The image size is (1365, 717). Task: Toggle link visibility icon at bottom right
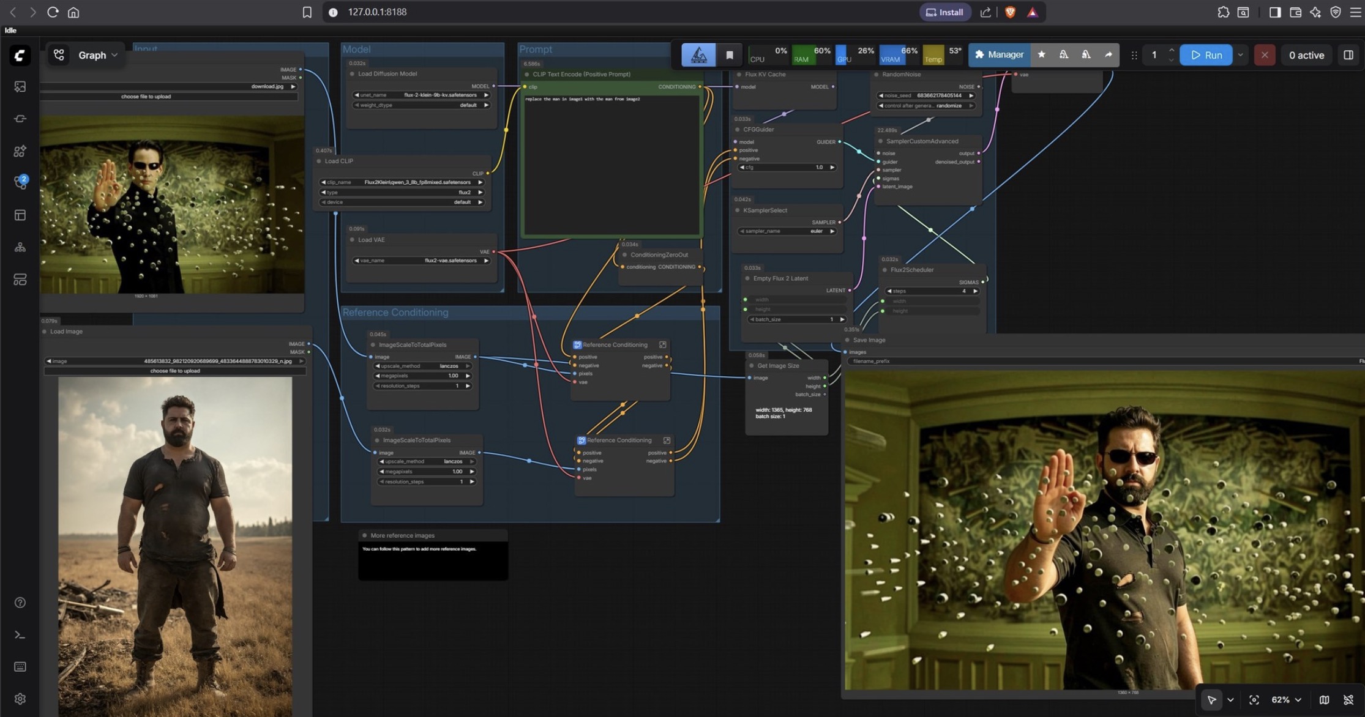pos(1348,700)
